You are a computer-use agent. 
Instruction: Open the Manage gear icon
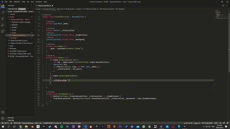click(x=3, y=118)
